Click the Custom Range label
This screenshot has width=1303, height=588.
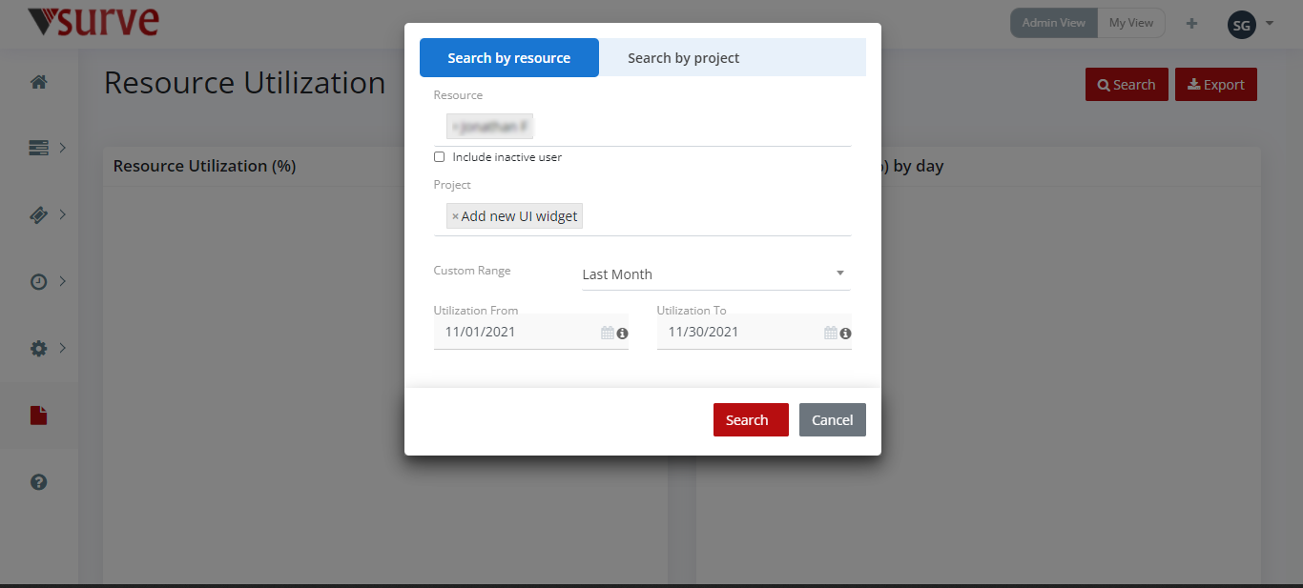(472, 271)
